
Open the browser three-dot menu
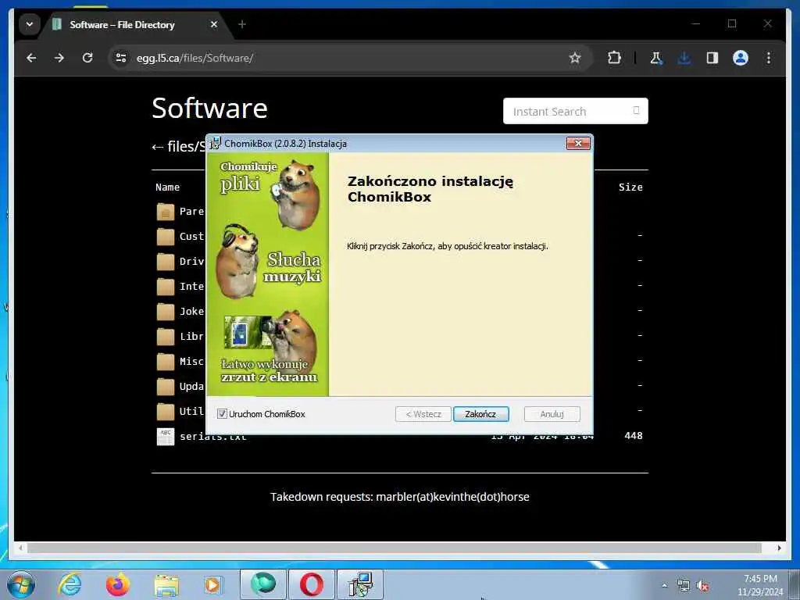point(769,58)
